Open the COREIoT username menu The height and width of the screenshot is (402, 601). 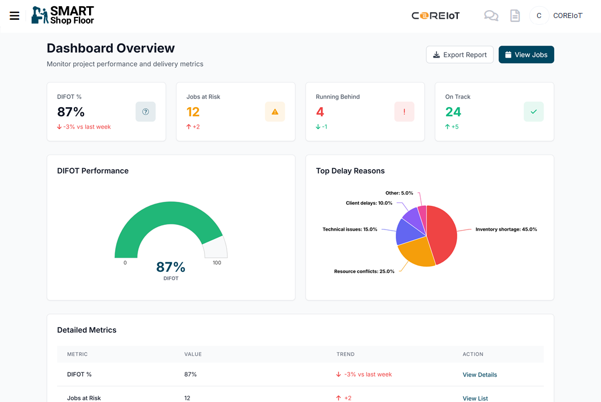point(568,16)
